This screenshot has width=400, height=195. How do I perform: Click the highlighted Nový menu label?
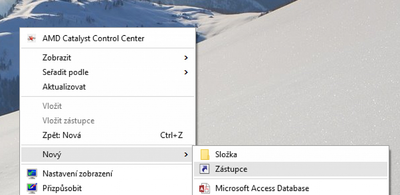click(52, 154)
